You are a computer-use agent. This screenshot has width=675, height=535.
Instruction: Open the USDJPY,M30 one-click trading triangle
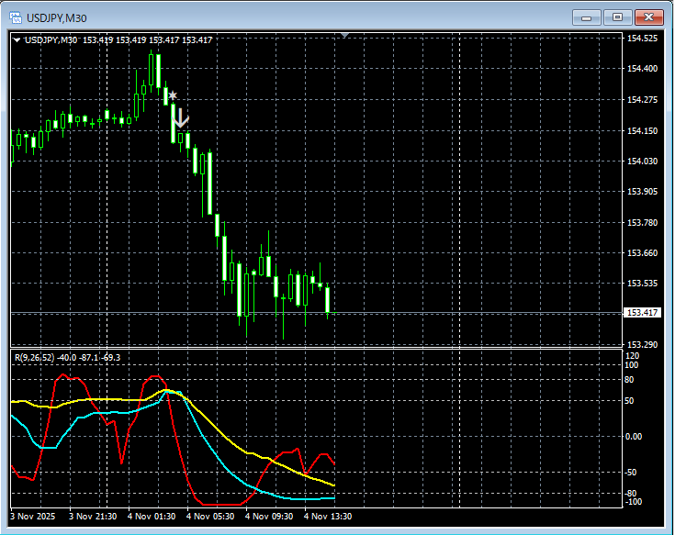click(x=17, y=39)
